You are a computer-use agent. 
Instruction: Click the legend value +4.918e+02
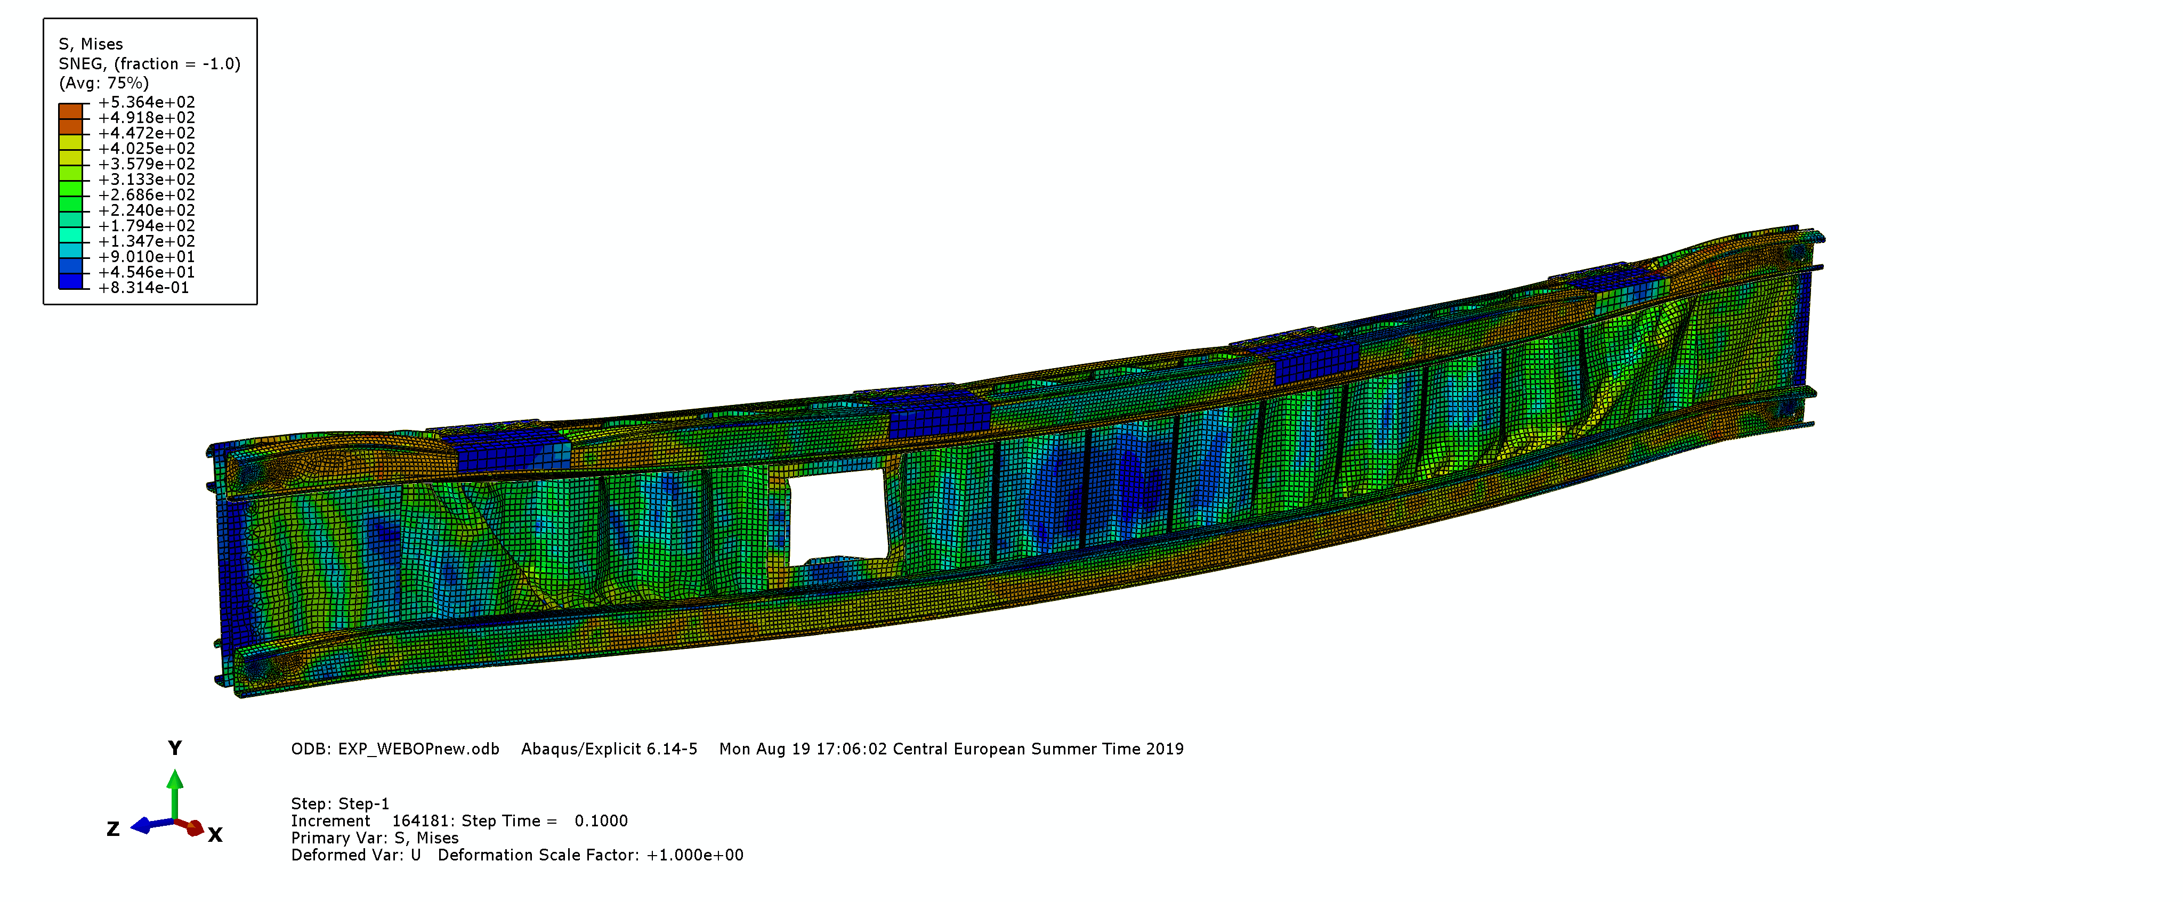[x=147, y=118]
